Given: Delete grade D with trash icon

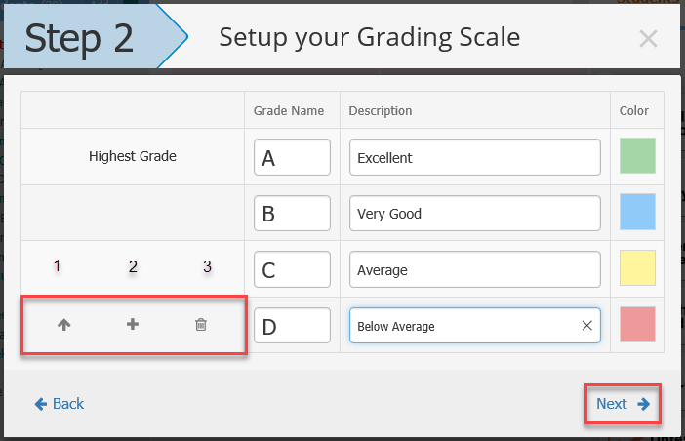Looking at the screenshot, I should coord(201,325).
